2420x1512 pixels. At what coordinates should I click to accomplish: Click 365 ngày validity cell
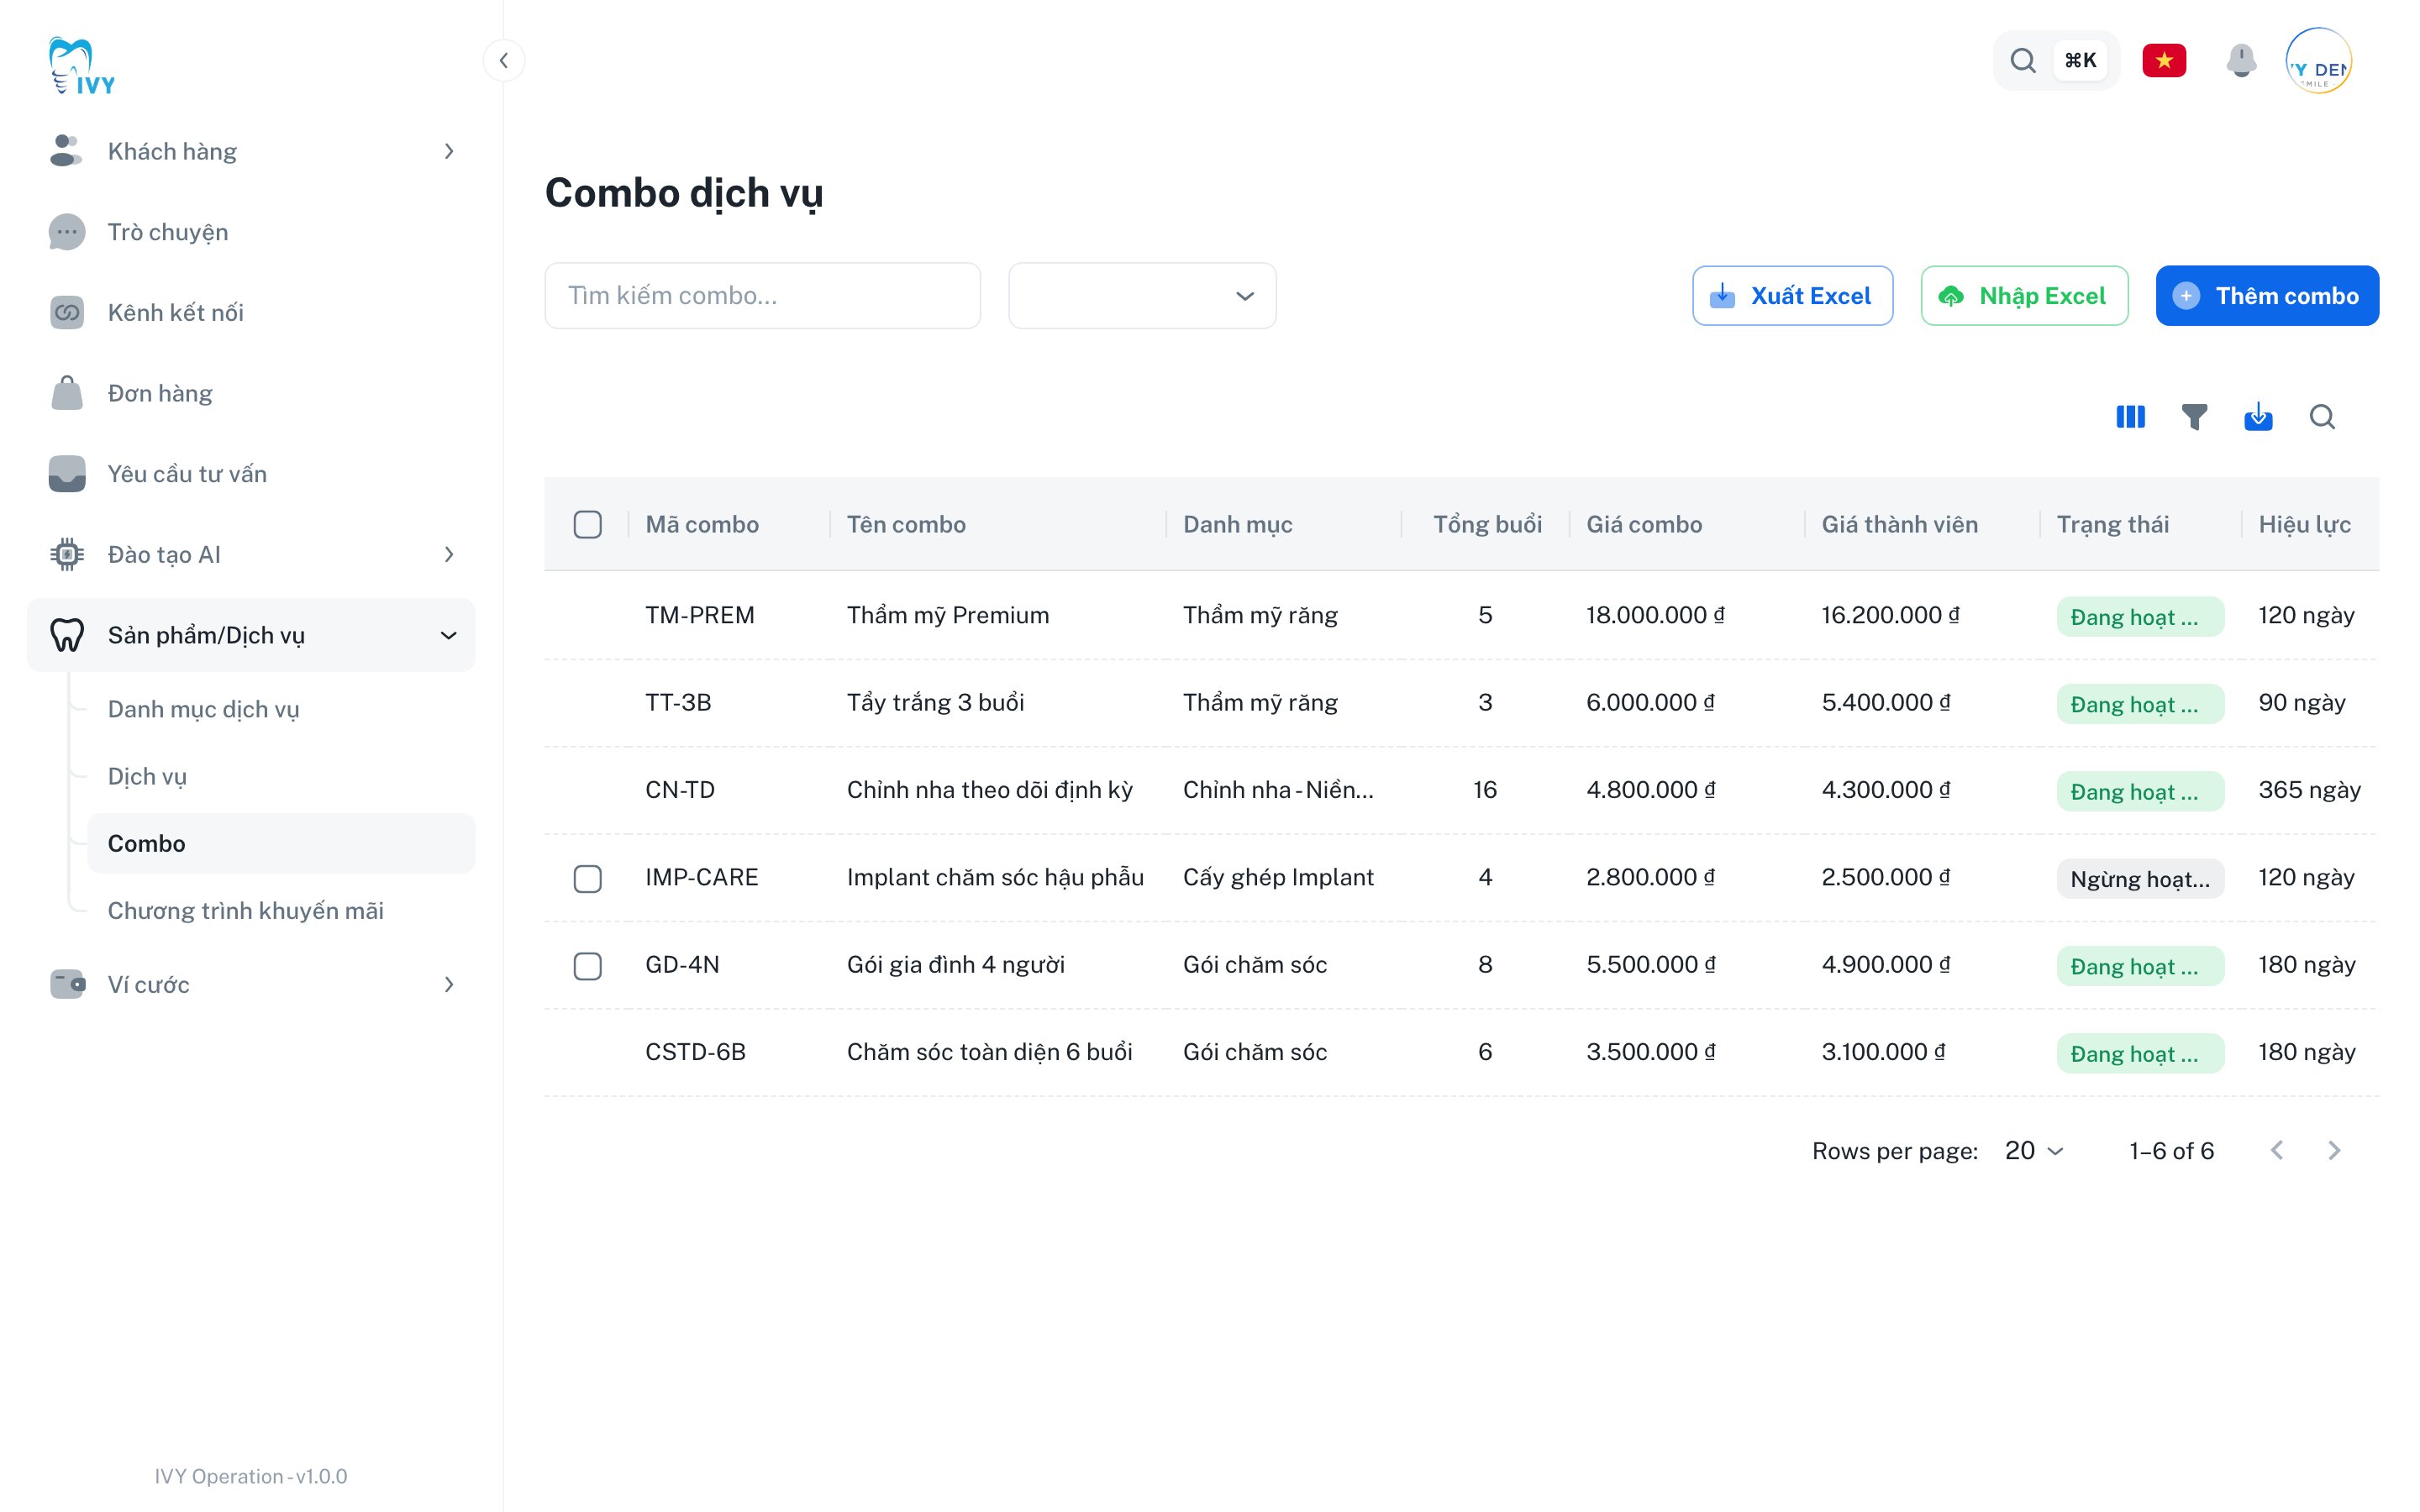click(2309, 790)
